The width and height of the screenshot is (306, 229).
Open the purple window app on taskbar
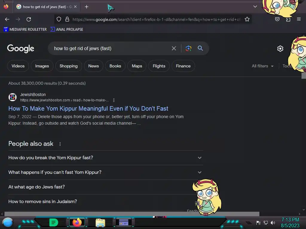pyautogui.click(x=123, y=222)
